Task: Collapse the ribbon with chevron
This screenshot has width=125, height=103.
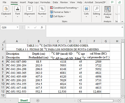Action: (122, 22)
